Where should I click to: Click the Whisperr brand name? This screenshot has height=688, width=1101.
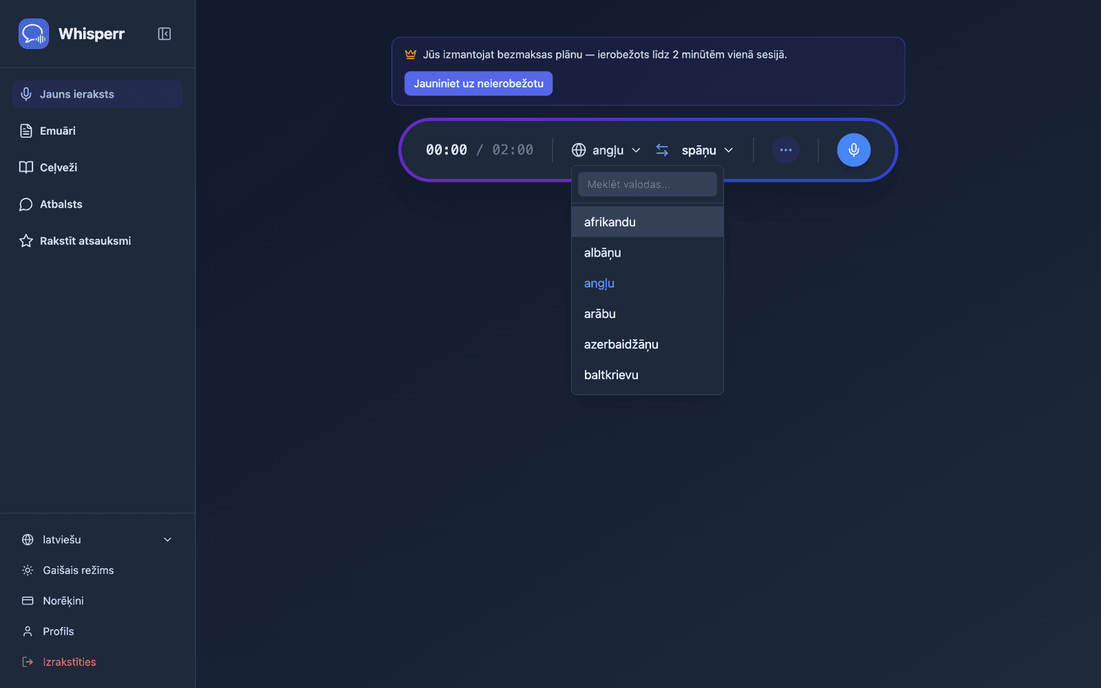pyautogui.click(x=92, y=34)
